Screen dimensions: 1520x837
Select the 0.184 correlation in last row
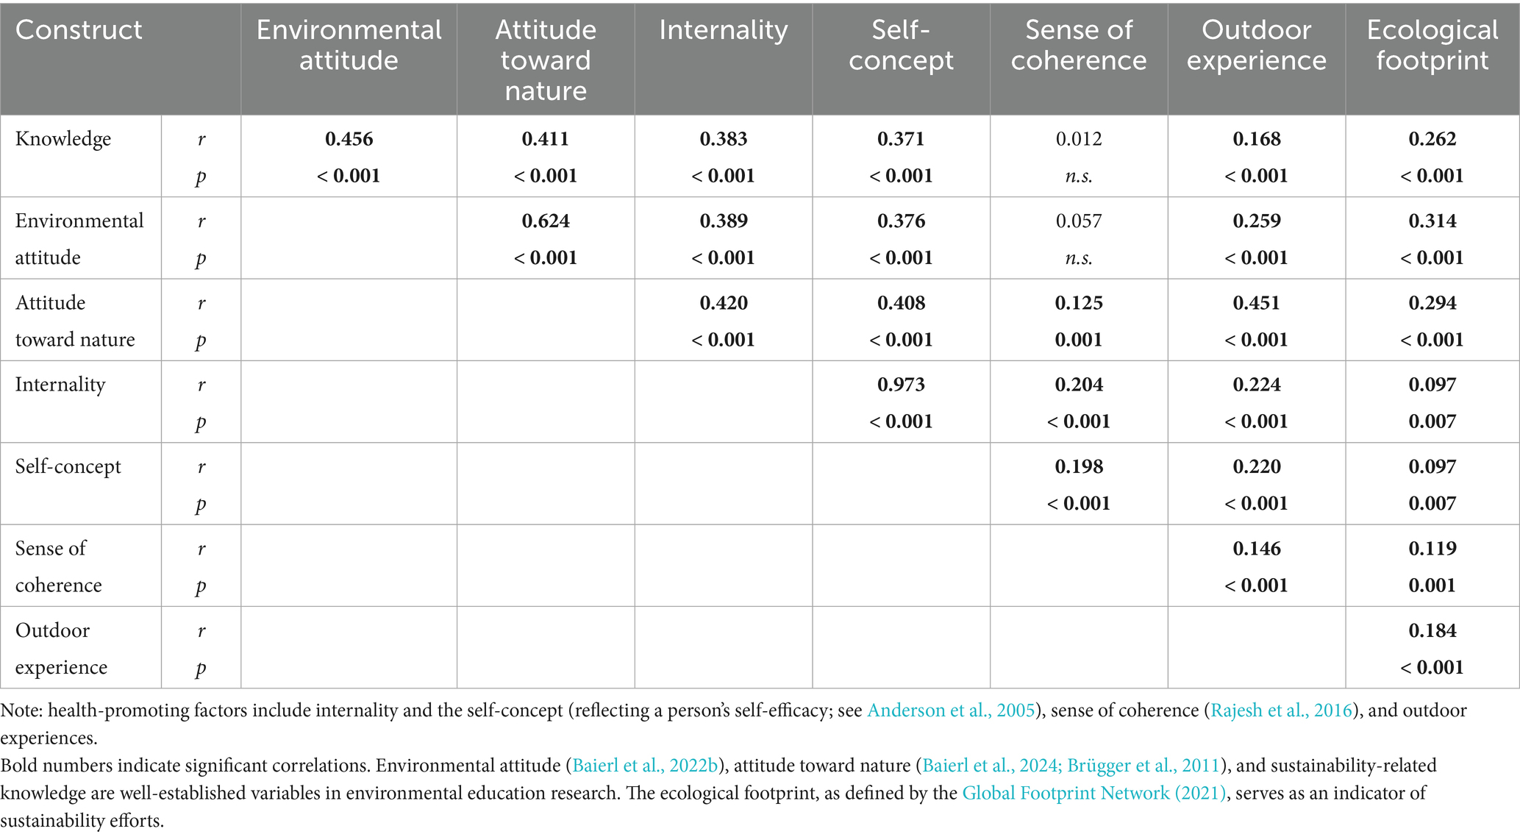click(x=1432, y=630)
